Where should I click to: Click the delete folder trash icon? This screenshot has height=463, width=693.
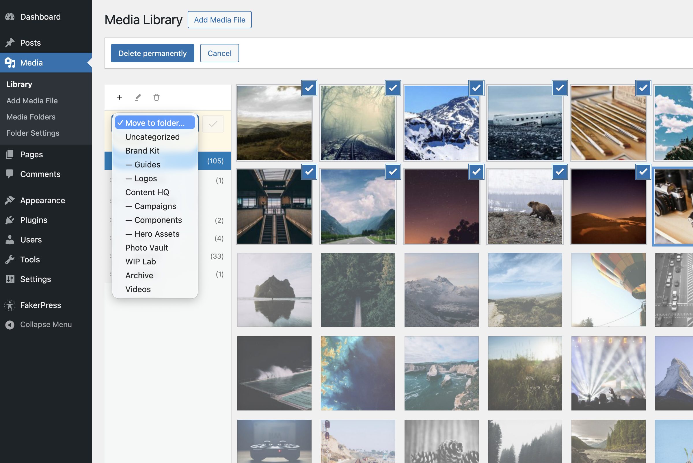pos(157,97)
